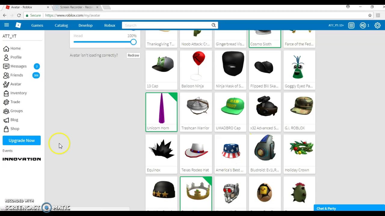Open Inventory in the sidebar
Viewport: 385px width, 216px height.
click(x=15, y=93)
